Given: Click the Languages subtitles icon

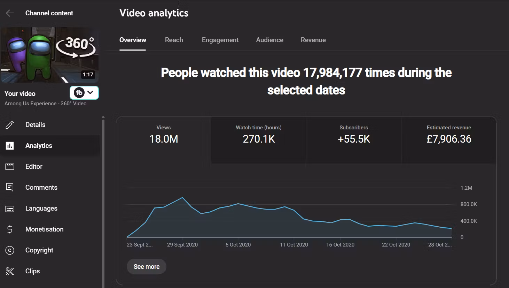Looking at the screenshot, I should 10,209.
